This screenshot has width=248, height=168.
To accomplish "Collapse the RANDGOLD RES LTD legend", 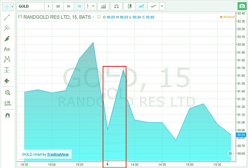I will pos(20,17).
